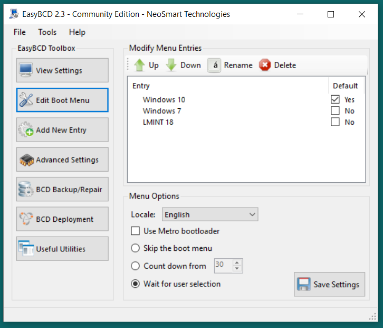Image resolution: width=383 pixels, height=328 pixels.
Task: Select the Windows 10 boot entry
Action: pyautogui.click(x=164, y=100)
